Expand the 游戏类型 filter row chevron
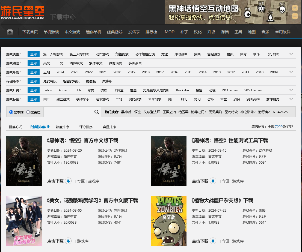The image size is (302, 252). point(291,54)
